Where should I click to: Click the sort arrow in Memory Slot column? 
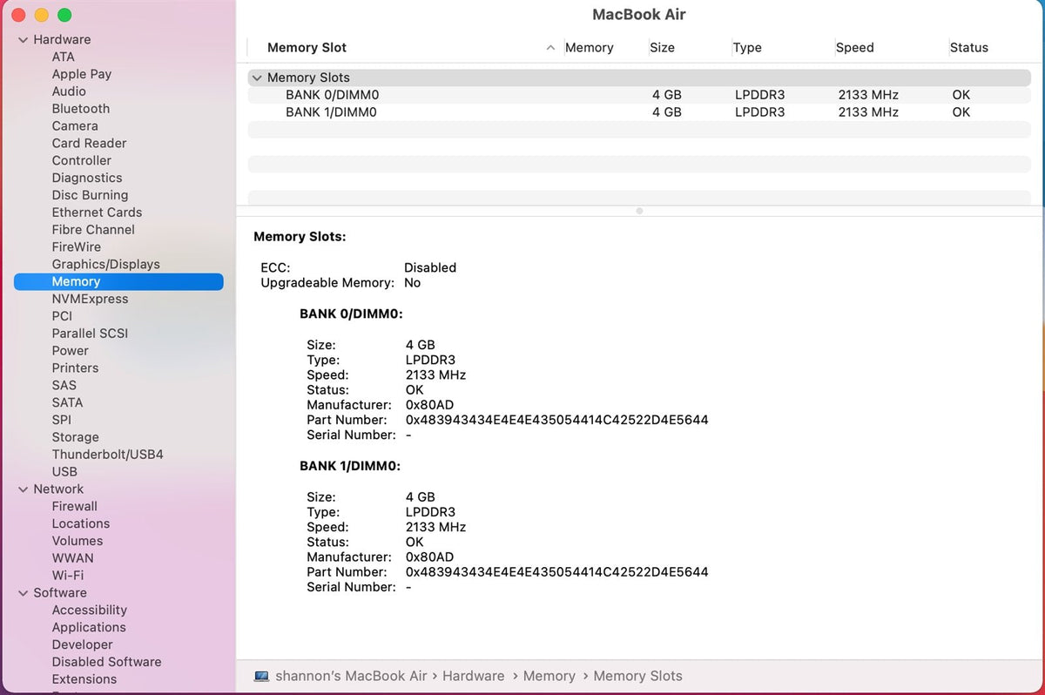pyautogui.click(x=550, y=48)
